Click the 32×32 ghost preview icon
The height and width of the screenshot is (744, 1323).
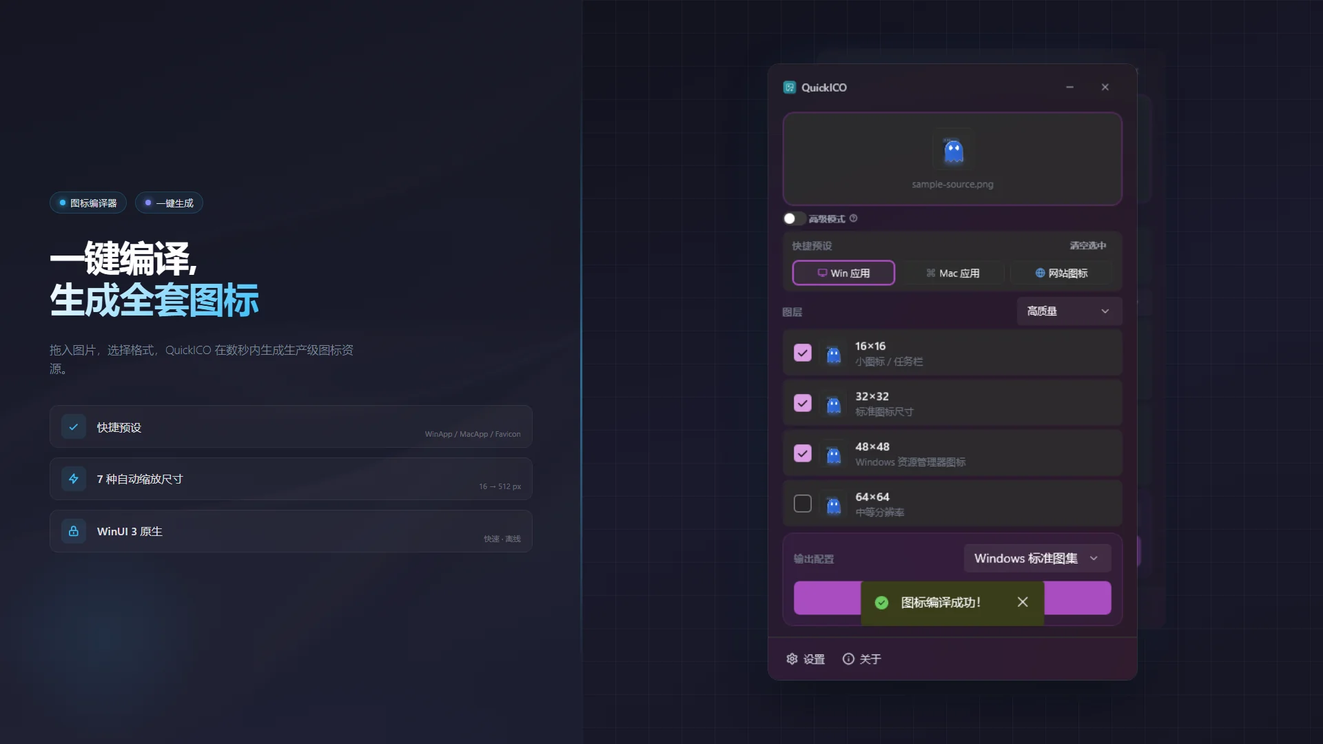pyautogui.click(x=834, y=404)
